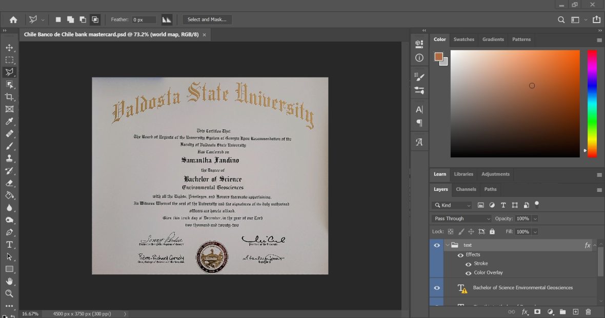
Task: Open the Kind filter dropdown
Action: (452, 205)
